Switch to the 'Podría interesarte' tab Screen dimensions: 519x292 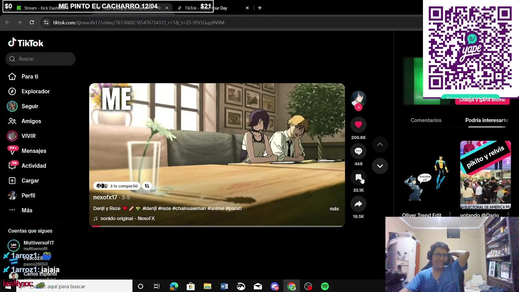click(x=487, y=120)
